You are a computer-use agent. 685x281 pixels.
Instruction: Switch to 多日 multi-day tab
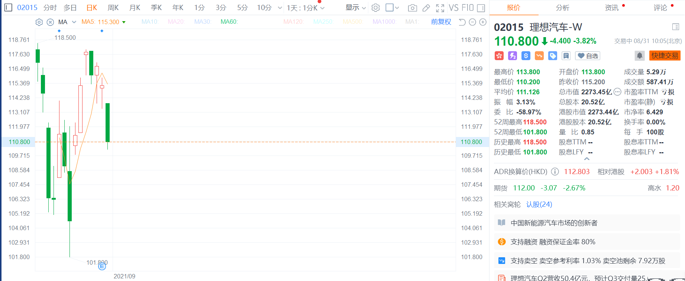click(x=70, y=8)
